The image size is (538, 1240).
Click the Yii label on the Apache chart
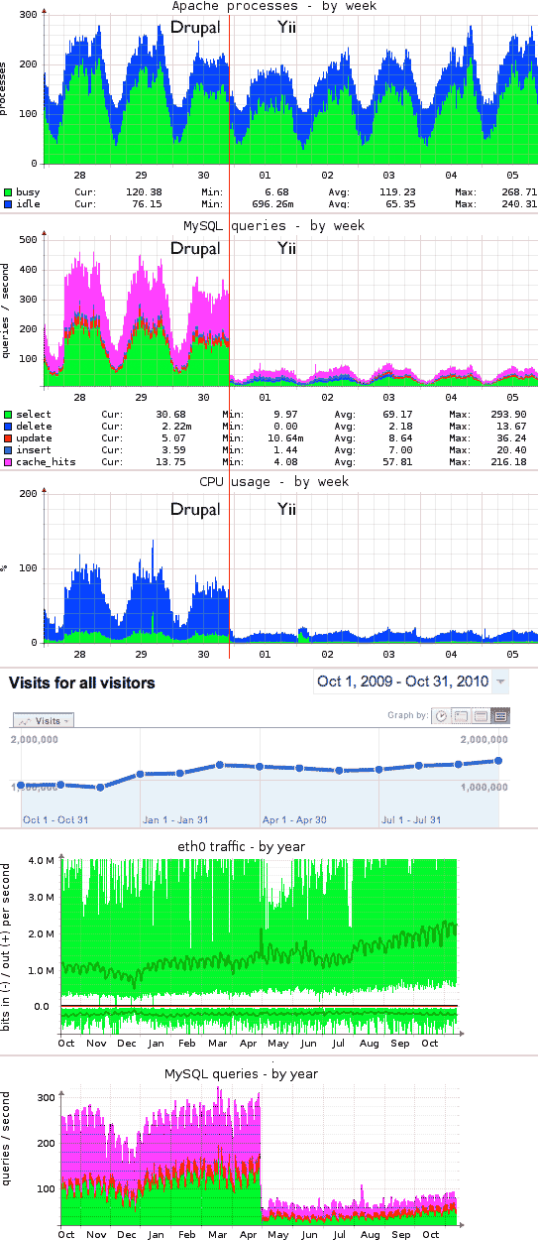coord(286,28)
